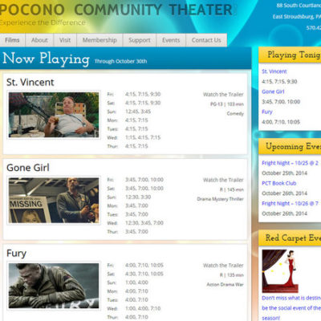Click the St. Vincent movie title

click(x=30, y=82)
